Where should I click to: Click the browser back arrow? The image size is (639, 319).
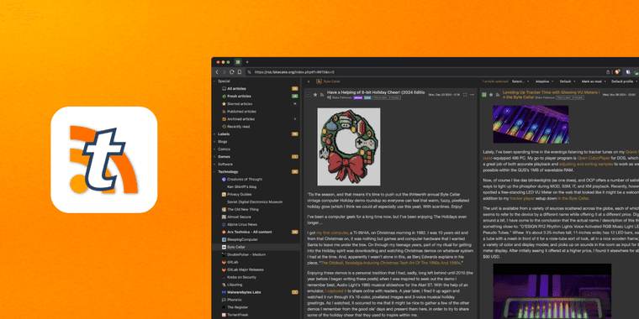pyautogui.click(x=217, y=72)
